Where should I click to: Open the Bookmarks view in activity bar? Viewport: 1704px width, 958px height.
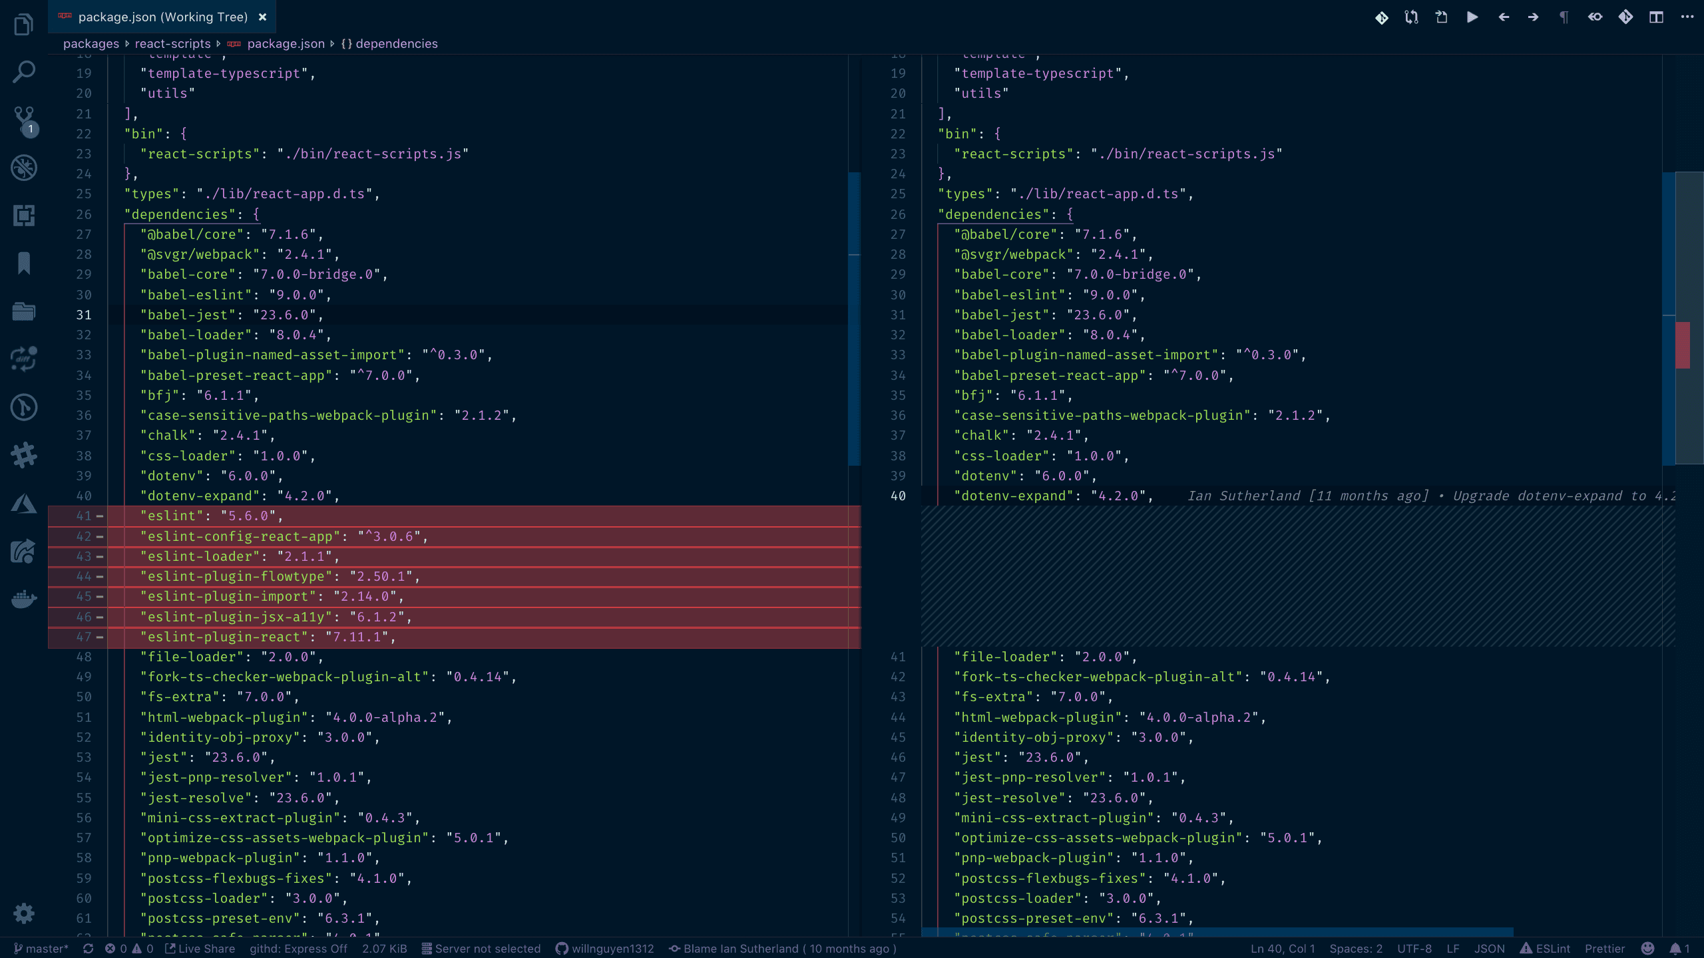(24, 263)
